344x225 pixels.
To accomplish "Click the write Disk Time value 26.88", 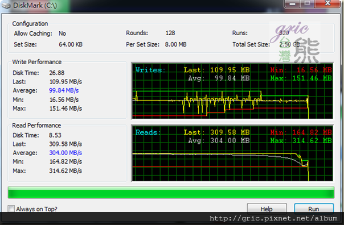I will (x=57, y=73).
